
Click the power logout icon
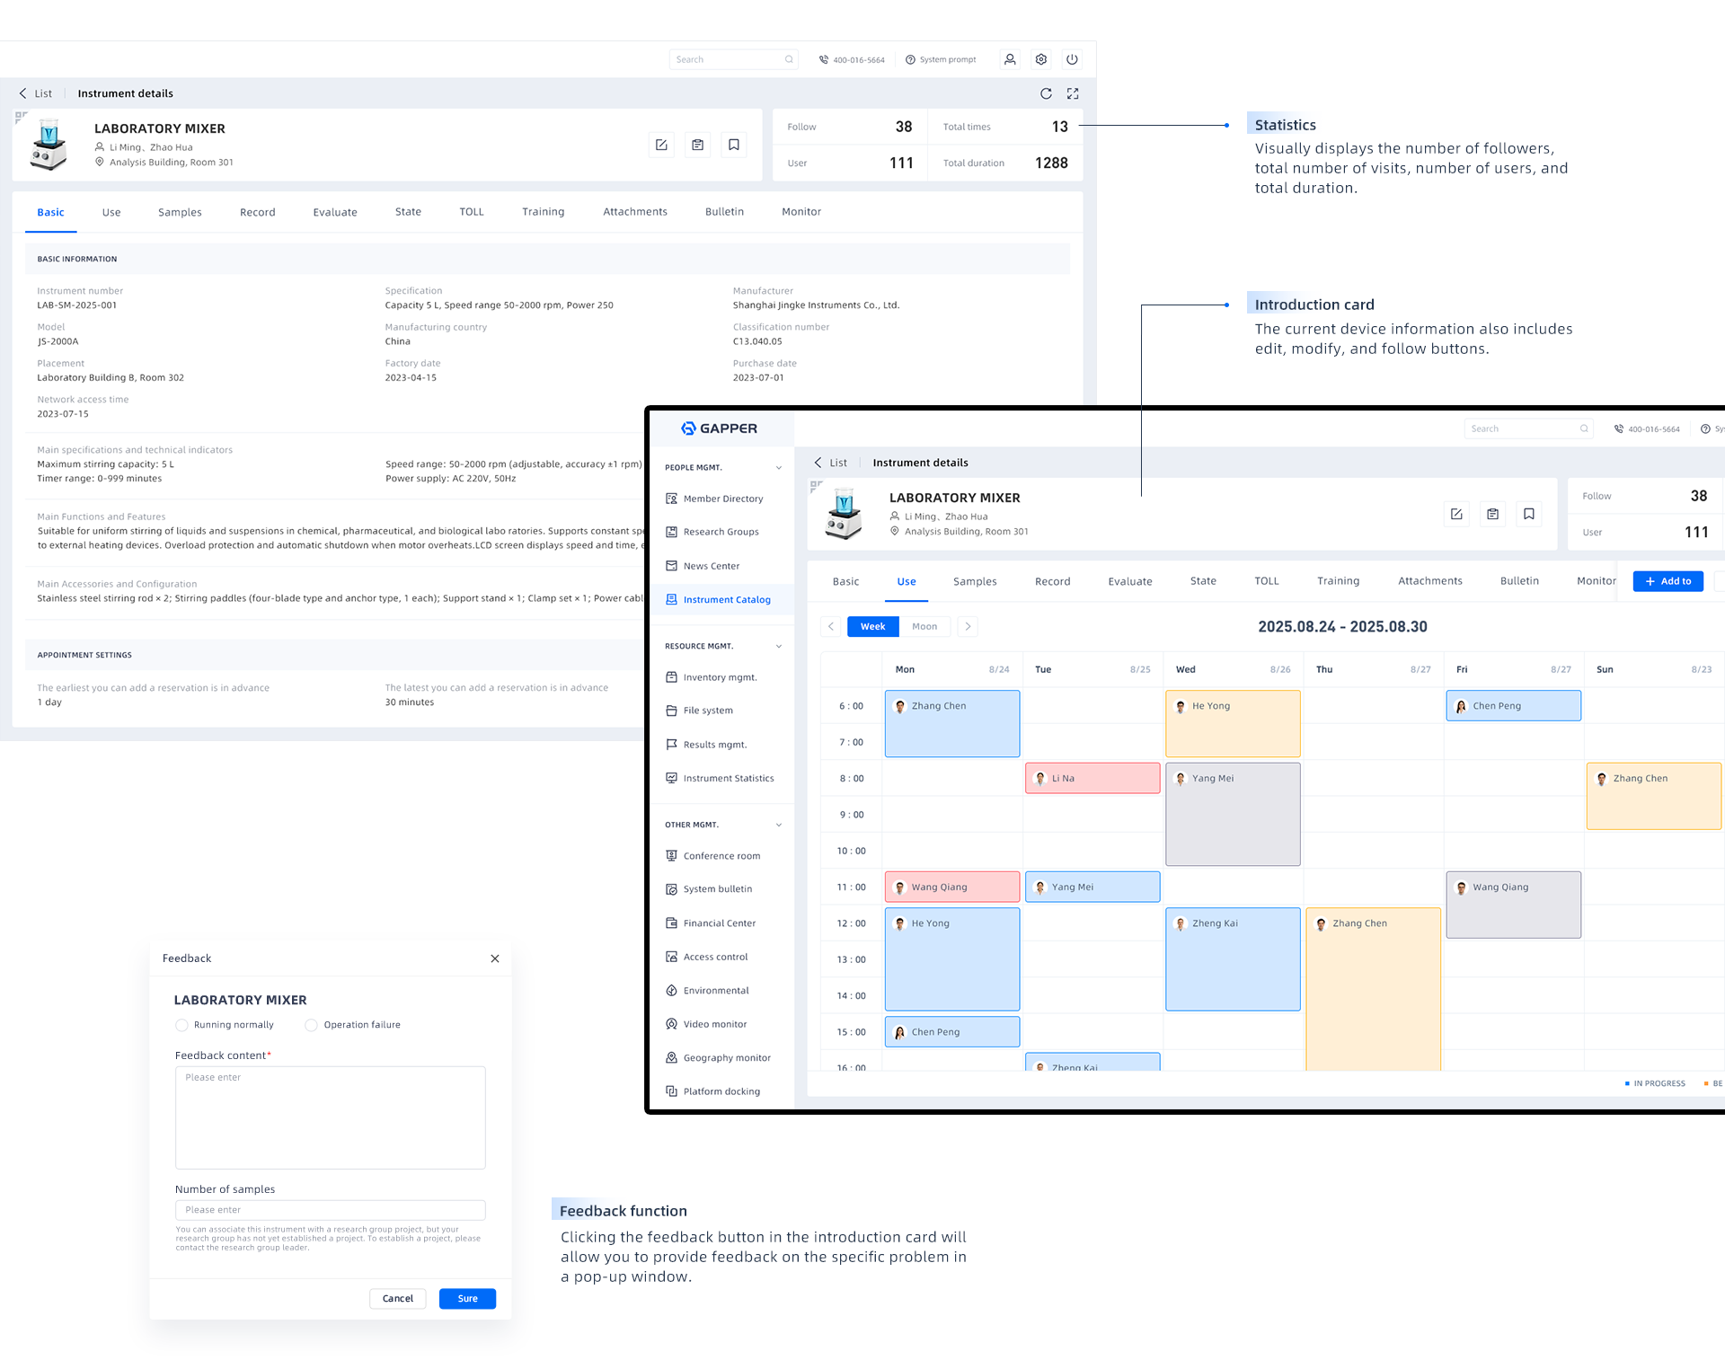[1072, 59]
